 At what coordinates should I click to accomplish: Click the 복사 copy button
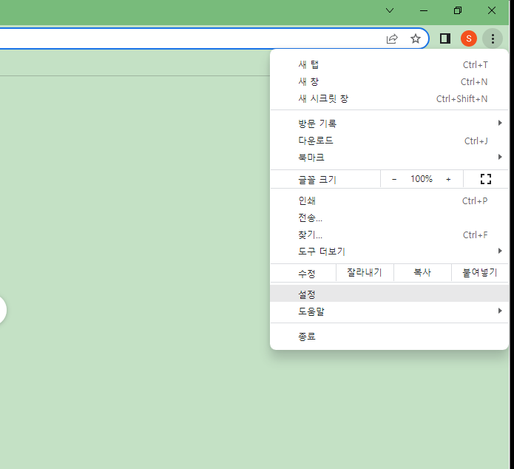[x=422, y=272]
